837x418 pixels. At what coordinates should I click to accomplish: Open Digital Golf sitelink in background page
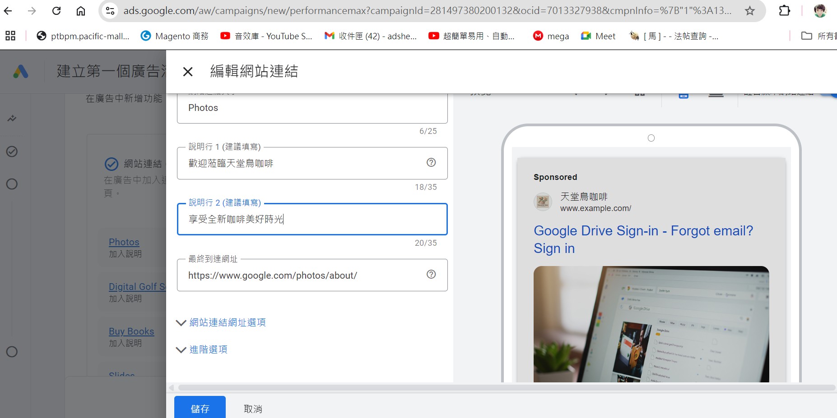pyautogui.click(x=137, y=287)
